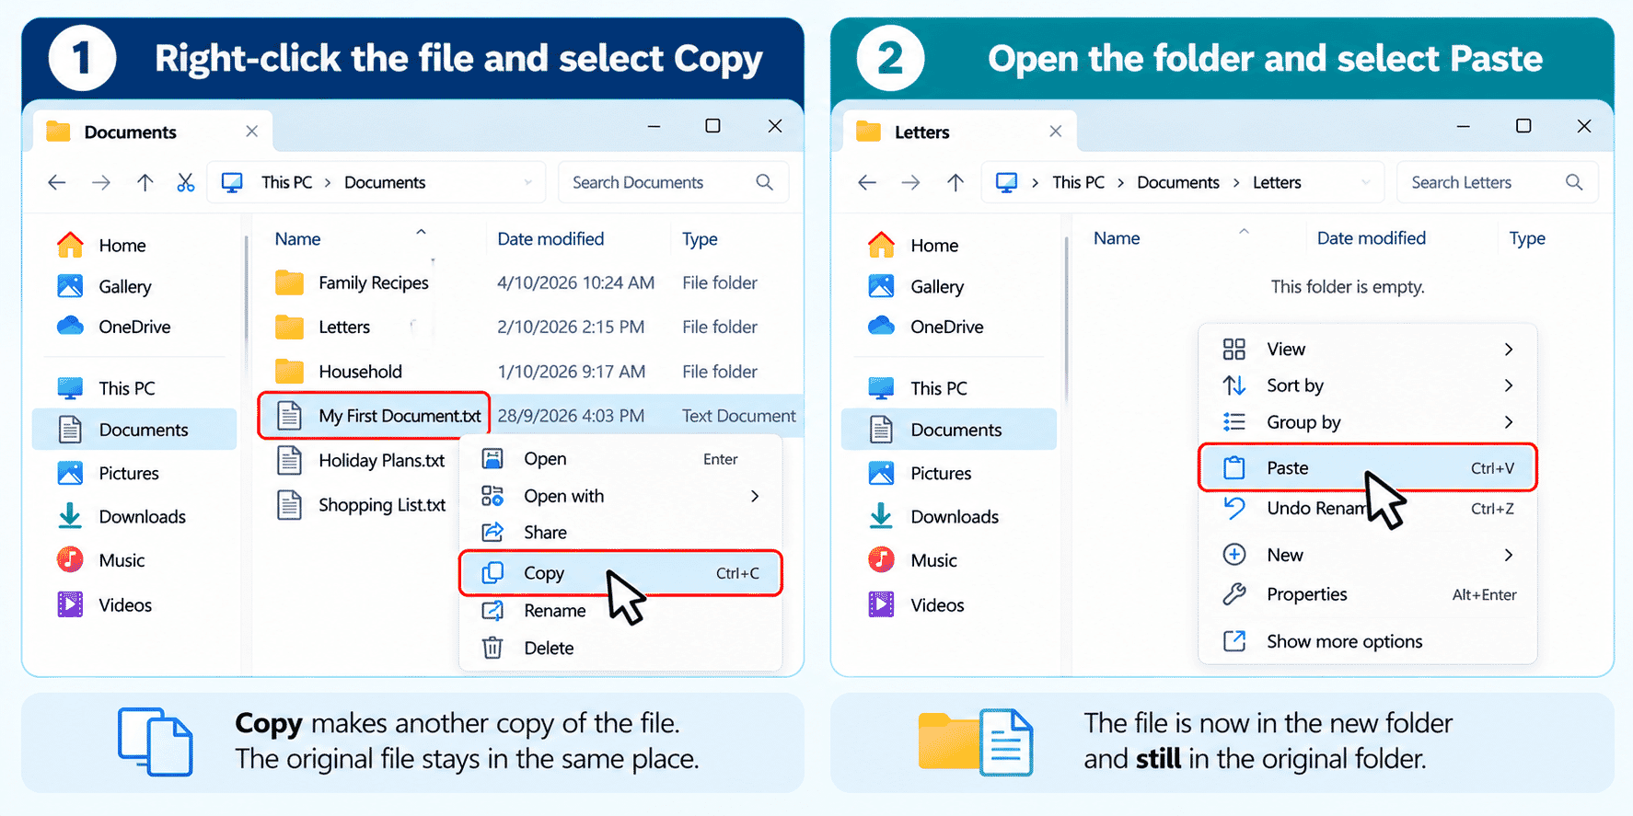Go forward in the Documents window
The width and height of the screenshot is (1633, 816).
click(x=101, y=182)
